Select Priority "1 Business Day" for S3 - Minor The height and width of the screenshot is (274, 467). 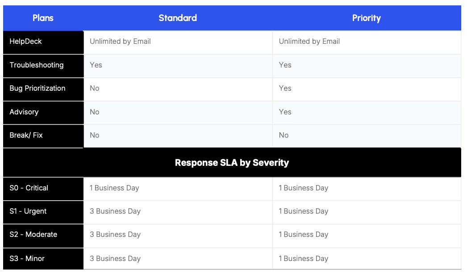click(x=304, y=259)
